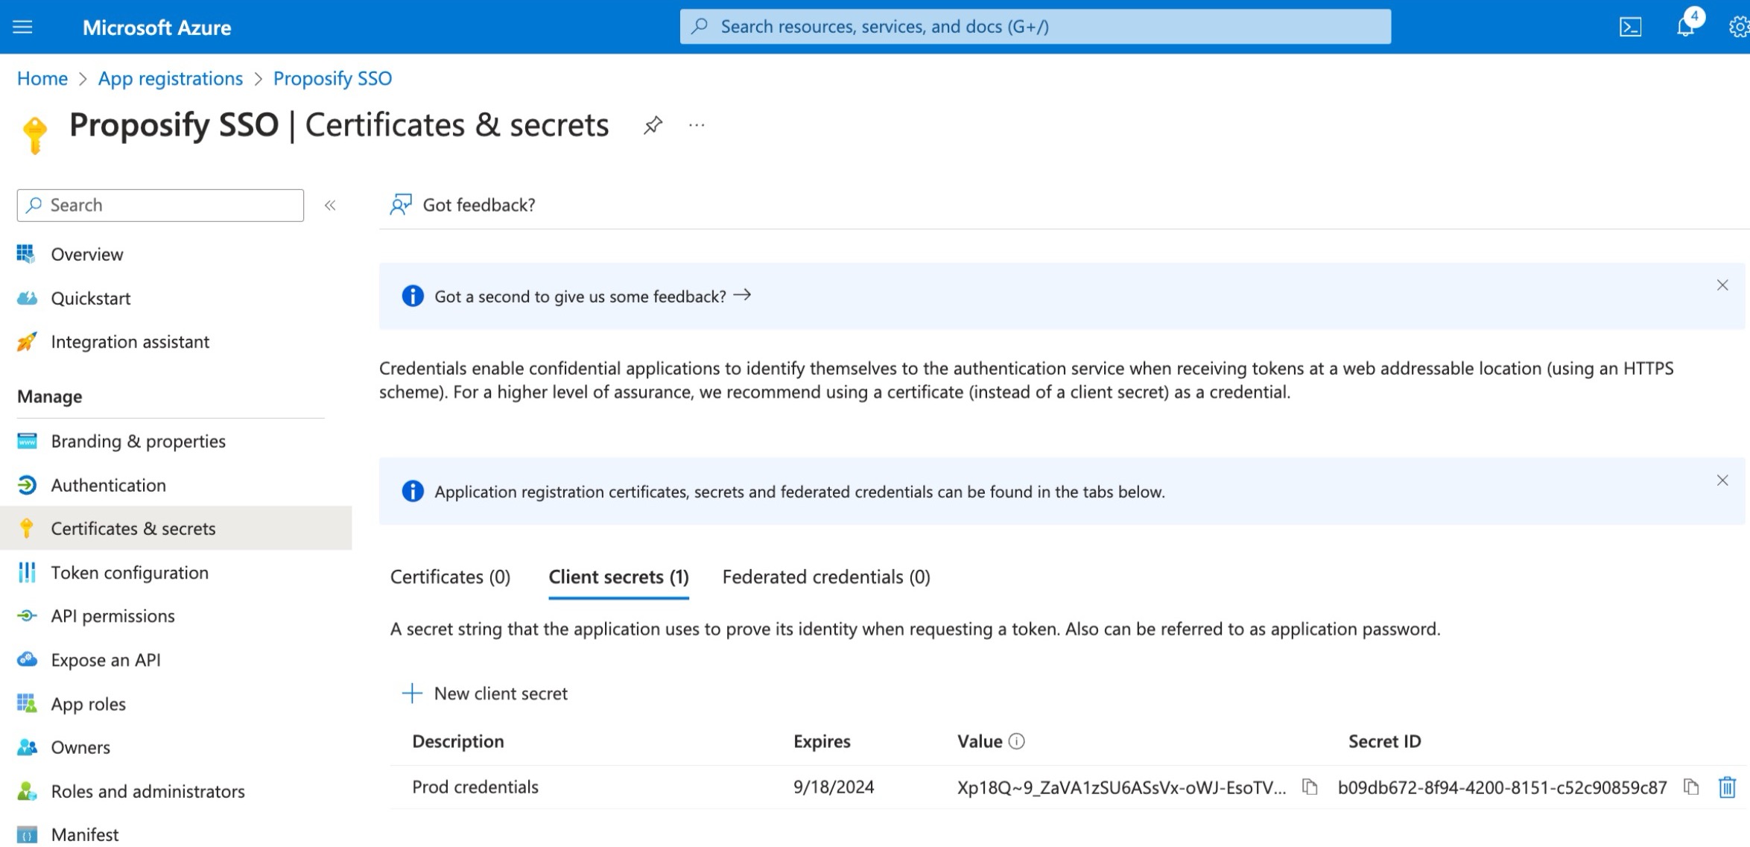Viewport: 1750px width, 847px height.
Task: Go to Quickstart menu item
Action: point(91,298)
